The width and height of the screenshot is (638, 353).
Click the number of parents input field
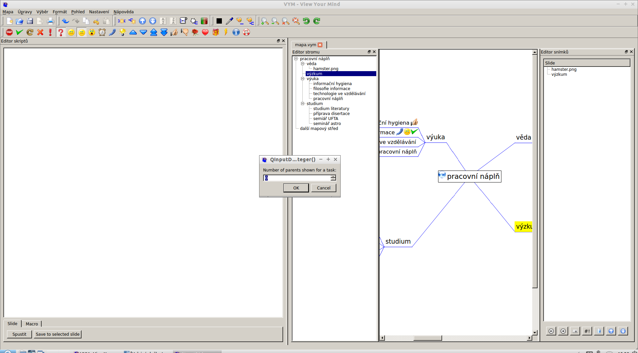click(297, 178)
